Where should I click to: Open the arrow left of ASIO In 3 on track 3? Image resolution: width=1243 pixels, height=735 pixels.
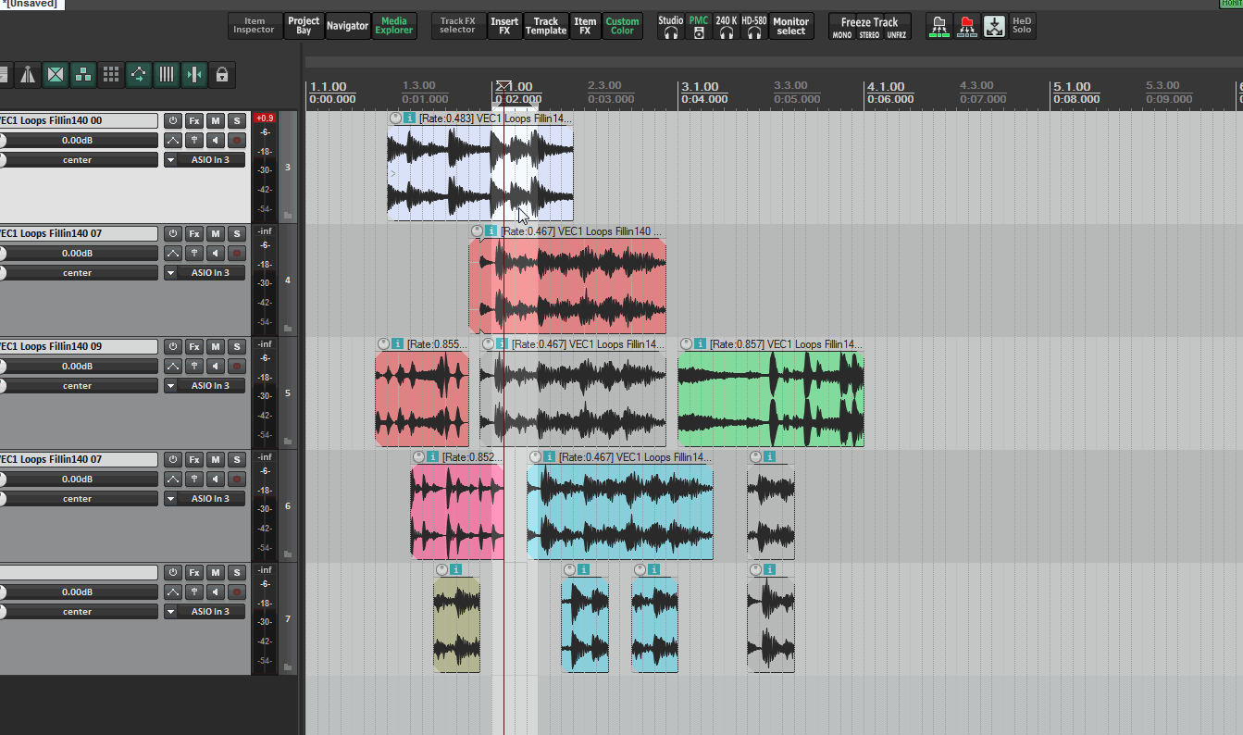pos(170,160)
